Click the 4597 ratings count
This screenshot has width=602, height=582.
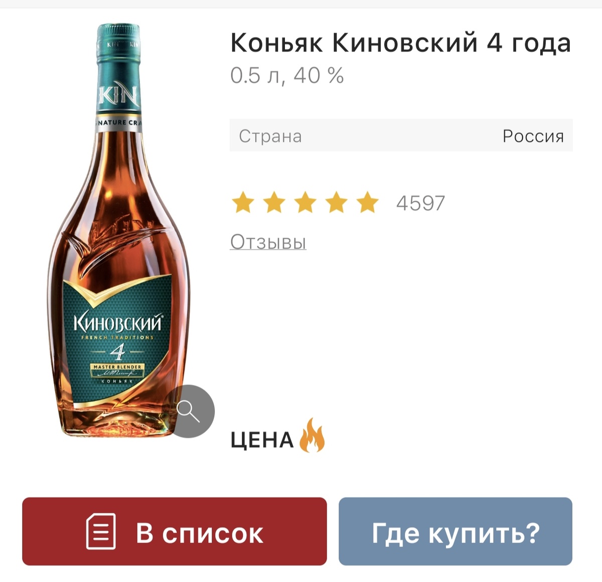tap(420, 203)
